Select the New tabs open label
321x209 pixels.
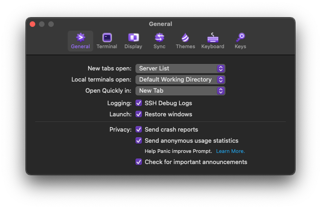click(109, 68)
